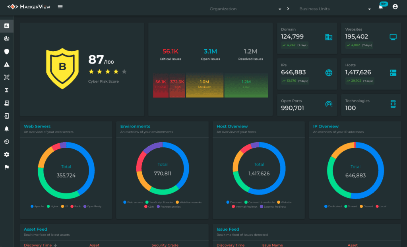Open notifications bell with 99+ badge
The height and width of the screenshot is (247, 407).
(x=381, y=7)
